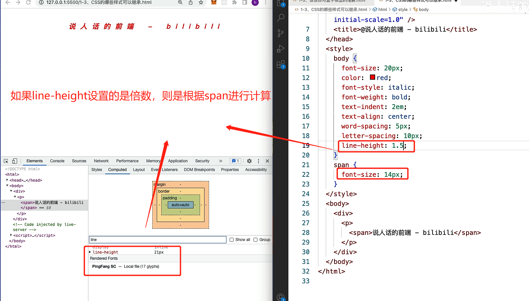This screenshot has width=529, height=301.
Task: Click the PingFang SC rendered font entry
Action: click(126, 266)
